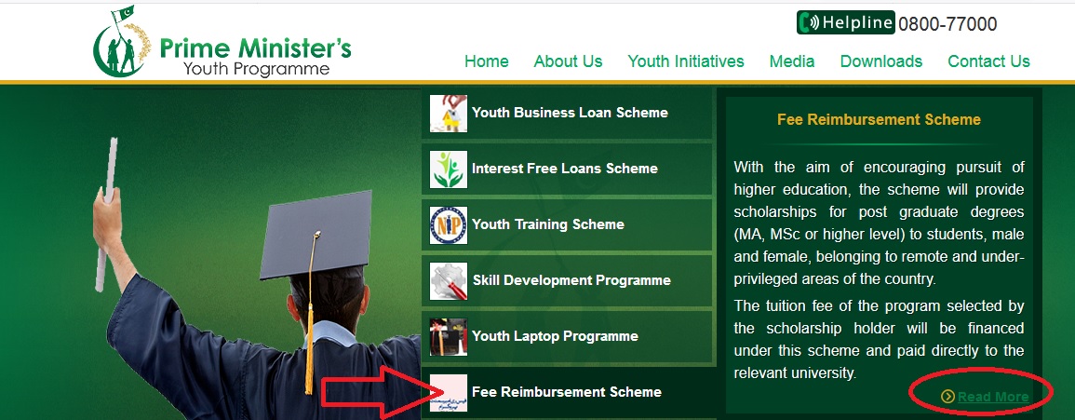The image size is (1075, 420).
Task: Go to the Home menu item
Action: [x=487, y=61]
